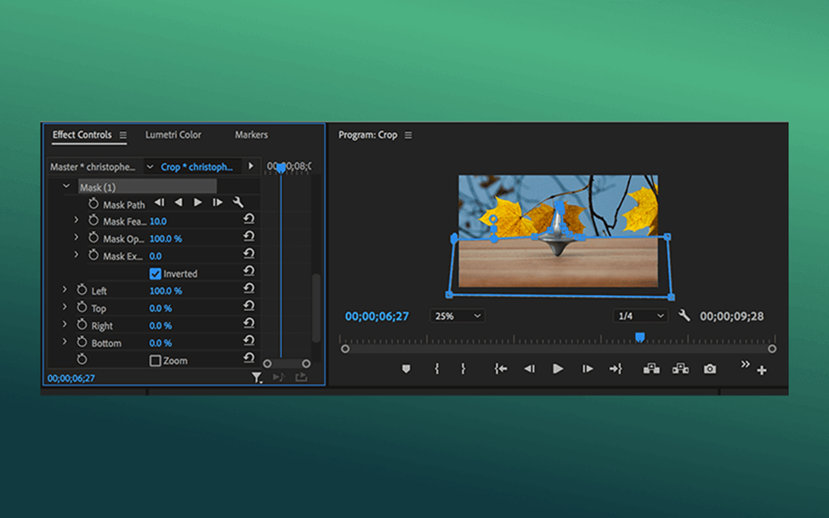This screenshot has width=829, height=518.
Task: Reset the Mask Opacity parameter
Action: [x=248, y=236]
